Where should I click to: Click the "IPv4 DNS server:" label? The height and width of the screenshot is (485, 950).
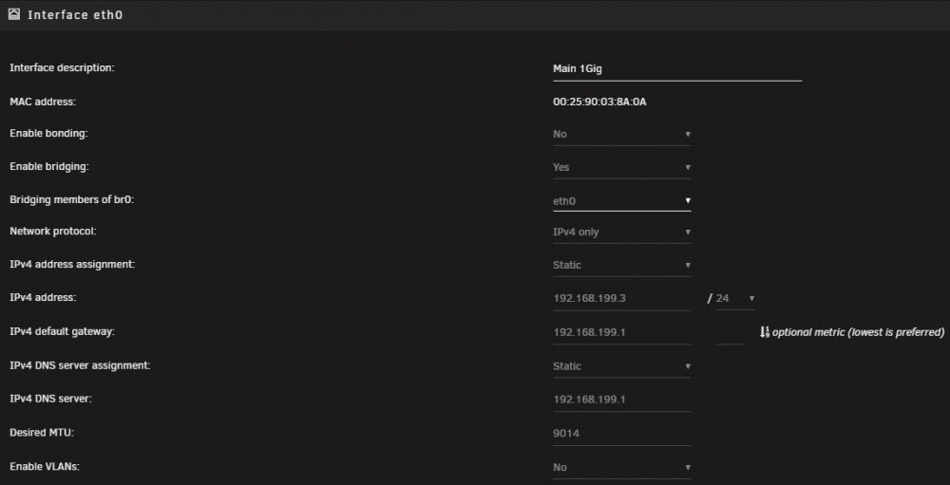51,399
